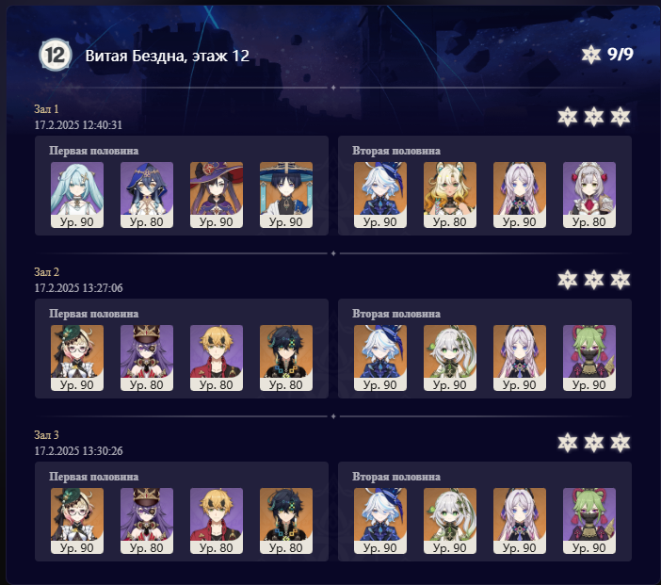
Task: Click the 'Витая Бездна, этаж 12' title
Action: (168, 56)
